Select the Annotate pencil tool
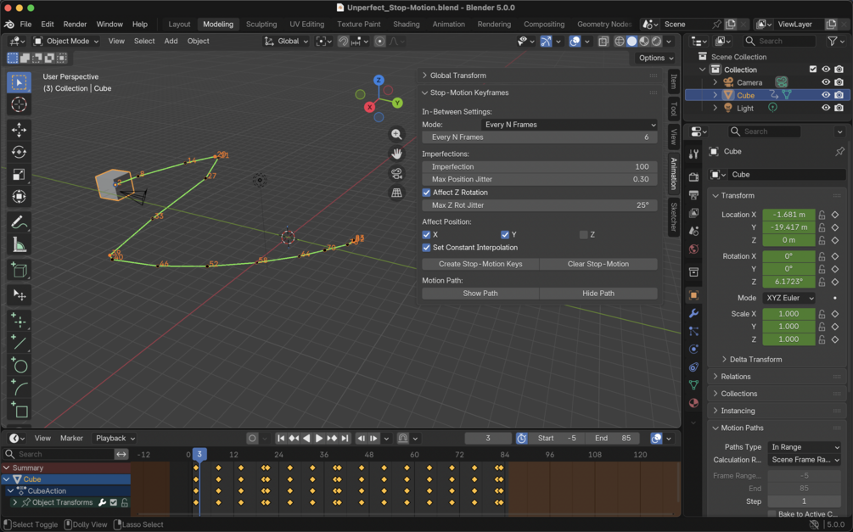Screen dimensions: 853x532 click(x=19, y=222)
